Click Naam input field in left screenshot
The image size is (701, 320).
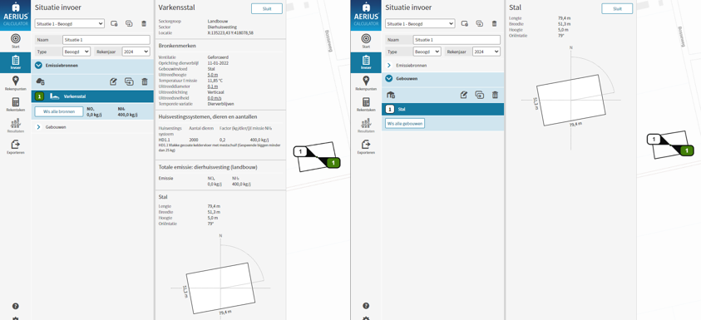tap(106, 40)
